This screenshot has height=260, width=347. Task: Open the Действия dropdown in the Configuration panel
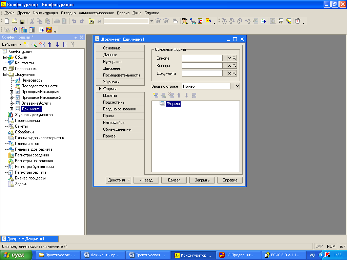tap(12, 44)
